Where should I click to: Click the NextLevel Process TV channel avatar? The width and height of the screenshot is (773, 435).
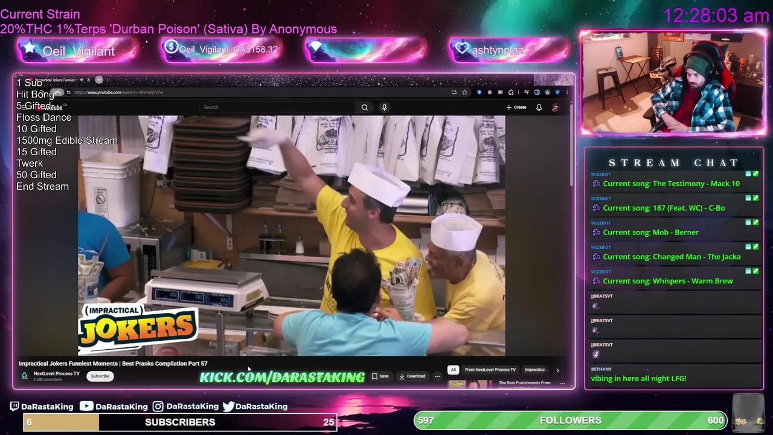[24, 376]
